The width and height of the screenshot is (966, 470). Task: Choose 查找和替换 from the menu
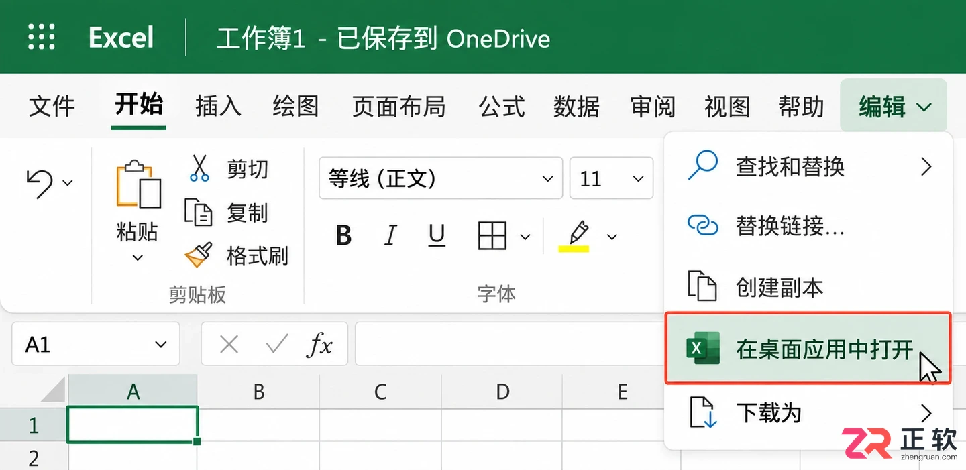pos(808,166)
